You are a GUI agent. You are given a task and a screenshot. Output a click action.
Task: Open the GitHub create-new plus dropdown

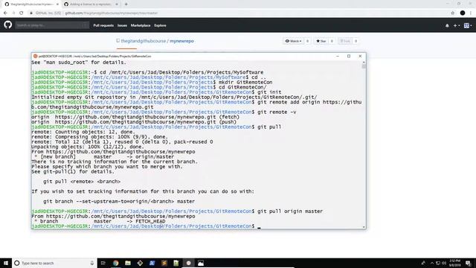457,26
